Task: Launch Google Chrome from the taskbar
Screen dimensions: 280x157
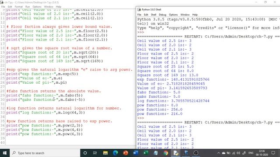Action: pos(166,153)
